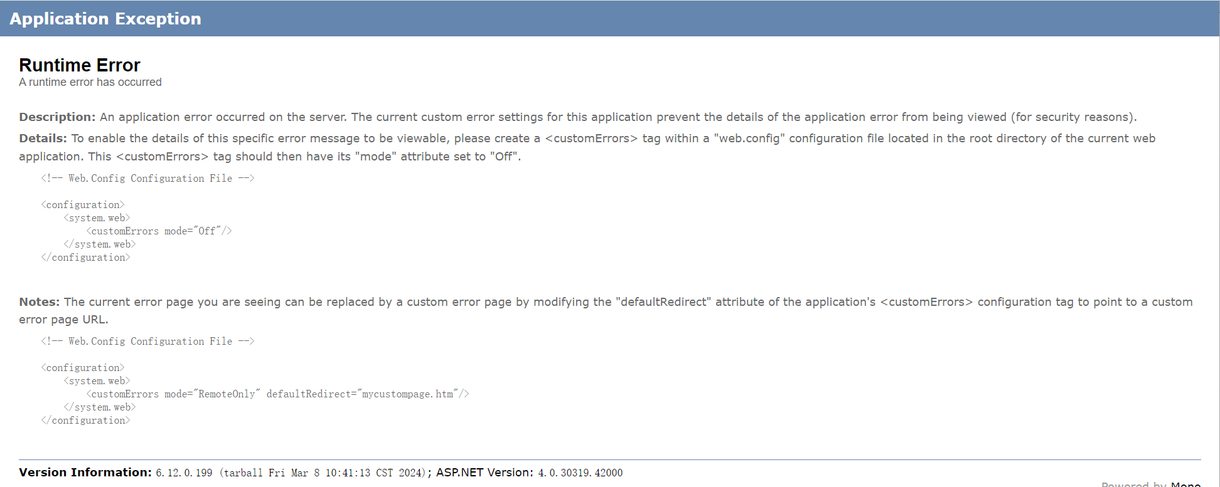Click the Application Exception header title
Image resolution: width=1220 pixels, height=487 pixels.
pos(105,19)
